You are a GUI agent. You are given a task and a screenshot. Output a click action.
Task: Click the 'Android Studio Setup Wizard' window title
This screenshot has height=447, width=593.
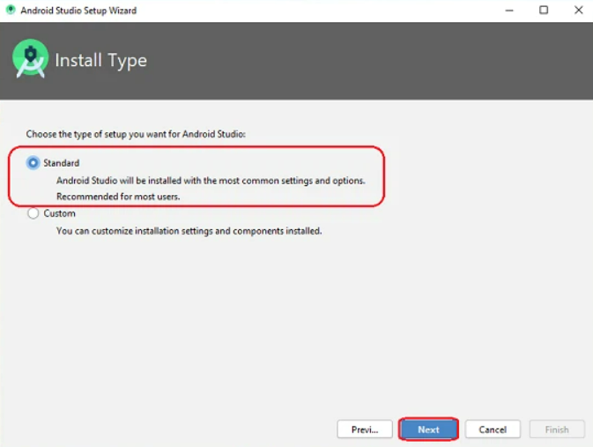click(x=78, y=11)
